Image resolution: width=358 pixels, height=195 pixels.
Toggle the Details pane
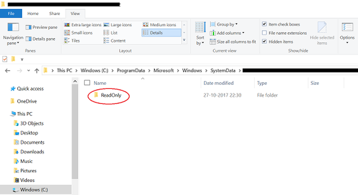(x=40, y=39)
